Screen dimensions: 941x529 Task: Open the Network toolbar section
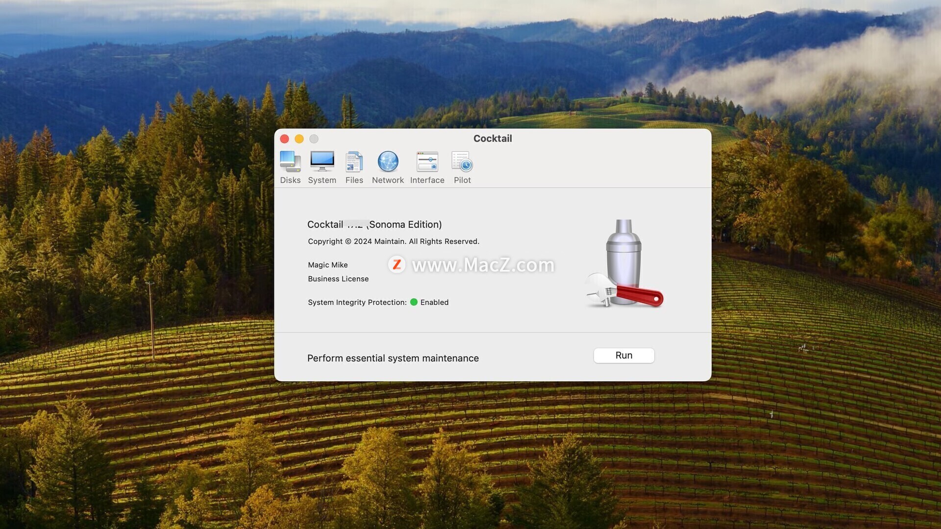point(388,168)
